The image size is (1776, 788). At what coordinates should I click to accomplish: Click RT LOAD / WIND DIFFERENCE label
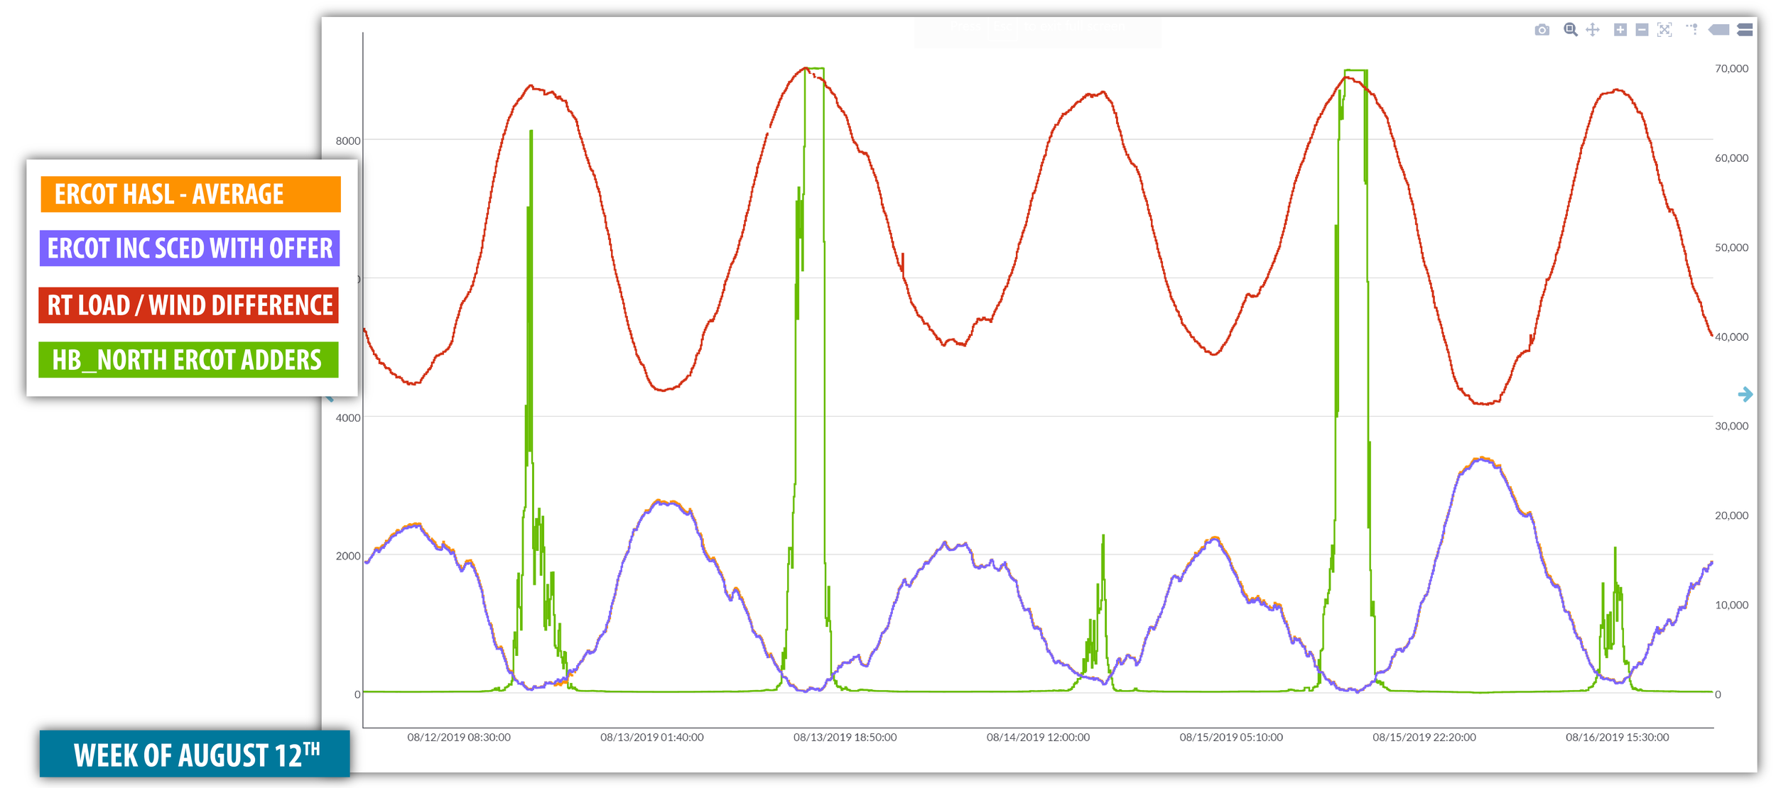coord(189,305)
